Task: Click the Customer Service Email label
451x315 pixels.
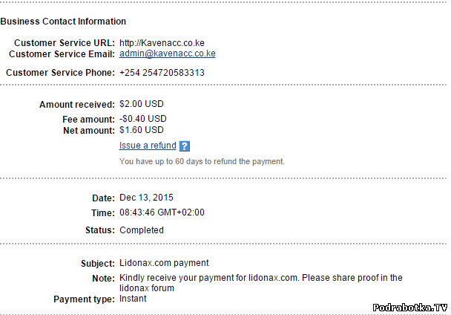Action: click(x=62, y=53)
